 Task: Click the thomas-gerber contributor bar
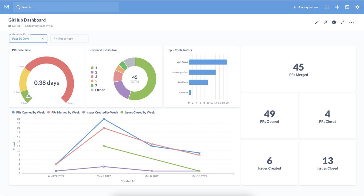[x=202, y=72]
